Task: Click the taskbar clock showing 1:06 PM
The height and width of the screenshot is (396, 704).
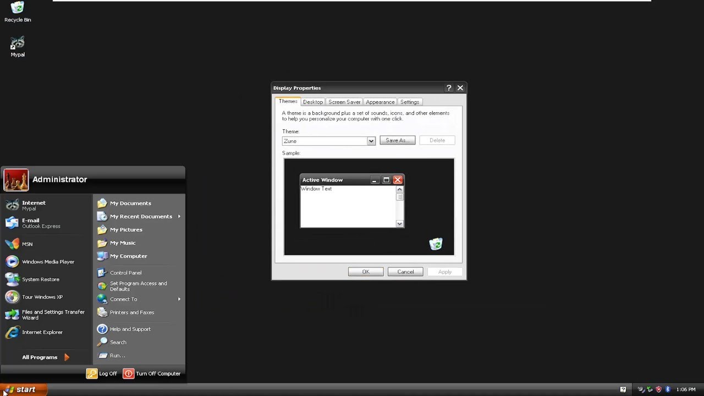Action: coord(686,389)
